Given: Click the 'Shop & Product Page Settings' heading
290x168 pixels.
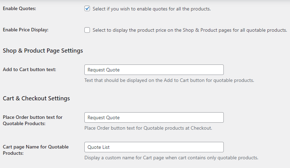Looking at the screenshot, I should (43, 51).
